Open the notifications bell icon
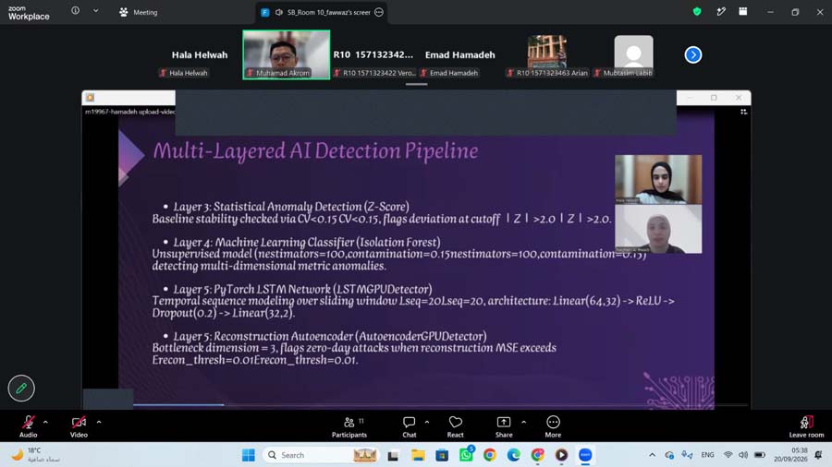The height and width of the screenshot is (467, 832). [818, 455]
